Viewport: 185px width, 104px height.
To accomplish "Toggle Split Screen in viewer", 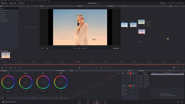I will tap(44, 8).
